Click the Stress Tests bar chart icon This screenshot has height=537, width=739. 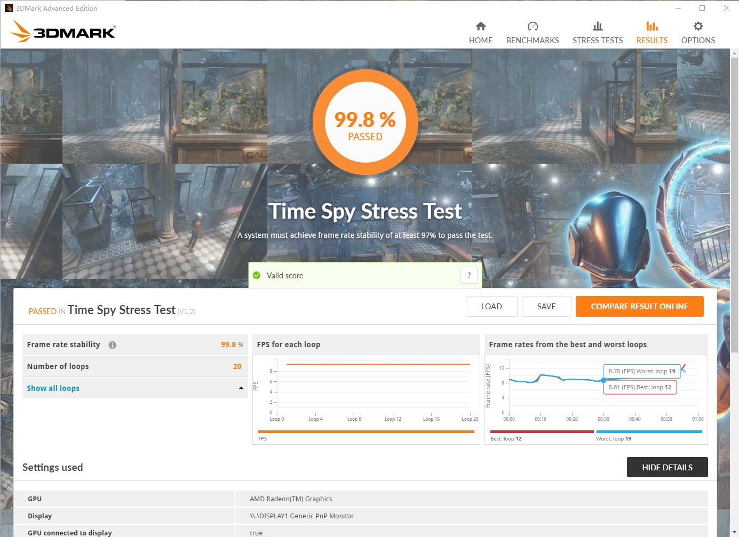click(x=598, y=26)
